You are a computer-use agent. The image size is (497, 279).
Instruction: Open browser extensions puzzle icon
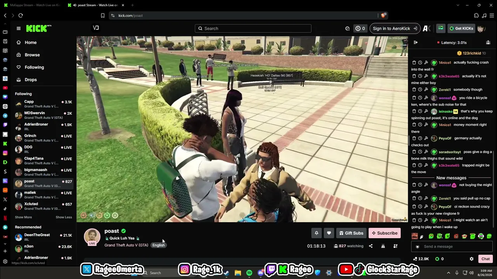pos(476,15)
